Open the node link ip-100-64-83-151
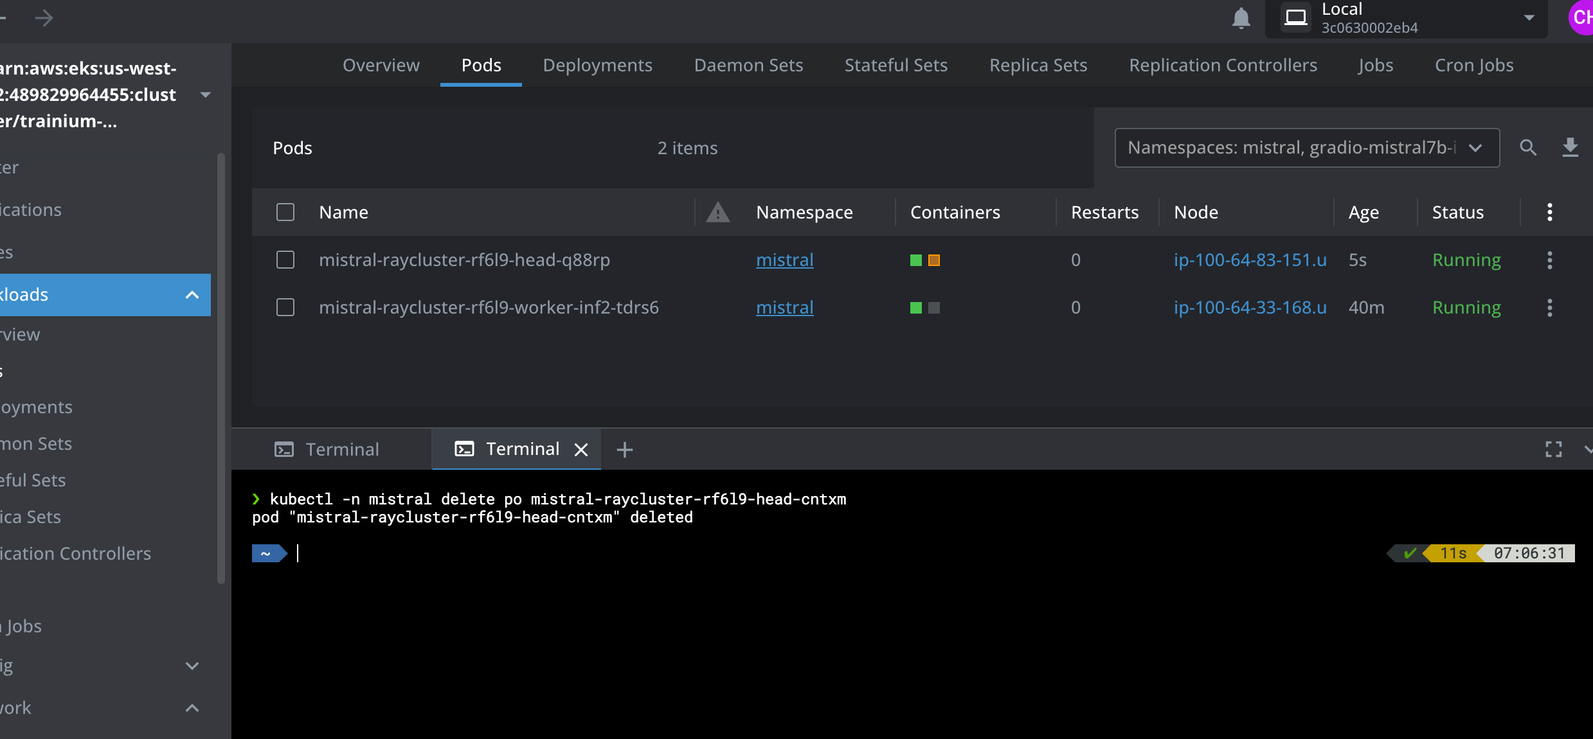The width and height of the screenshot is (1593, 739). 1250,260
